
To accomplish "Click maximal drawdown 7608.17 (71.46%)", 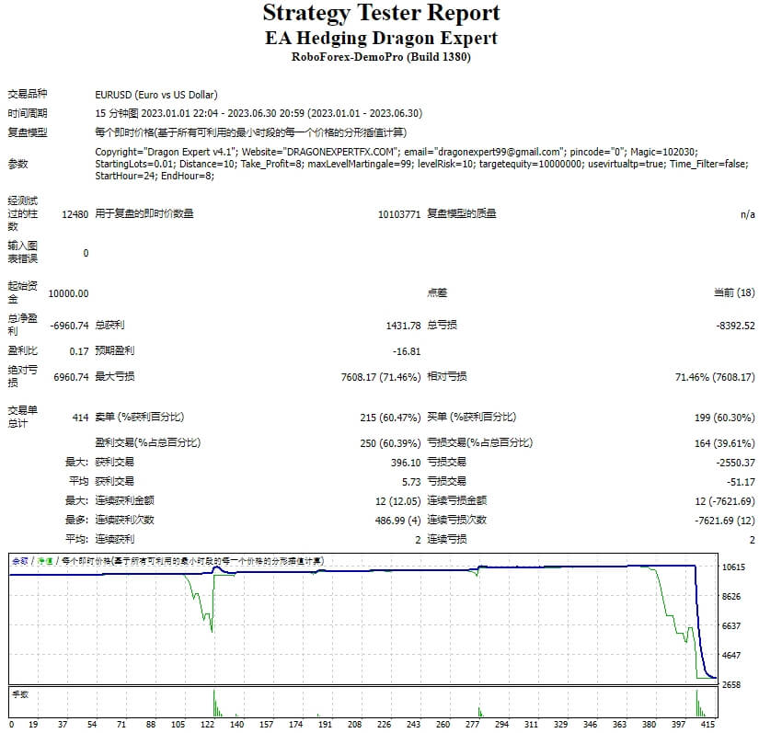I will click(x=381, y=377).
